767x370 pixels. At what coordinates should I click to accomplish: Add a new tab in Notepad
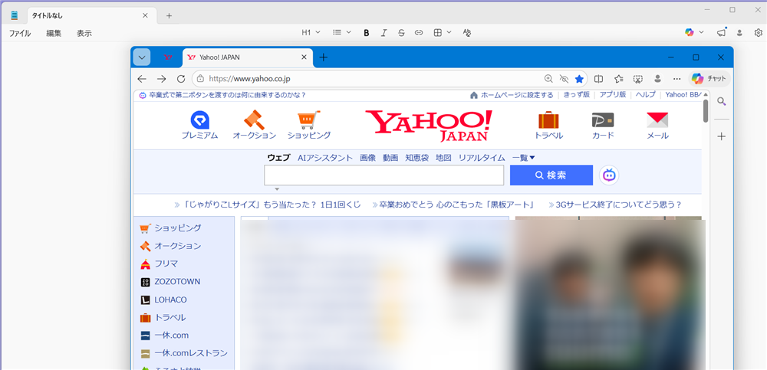tap(170, 15)
